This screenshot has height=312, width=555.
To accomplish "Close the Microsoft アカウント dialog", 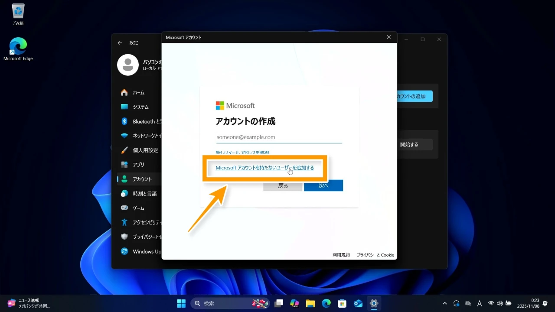I will tap(388, 37).
